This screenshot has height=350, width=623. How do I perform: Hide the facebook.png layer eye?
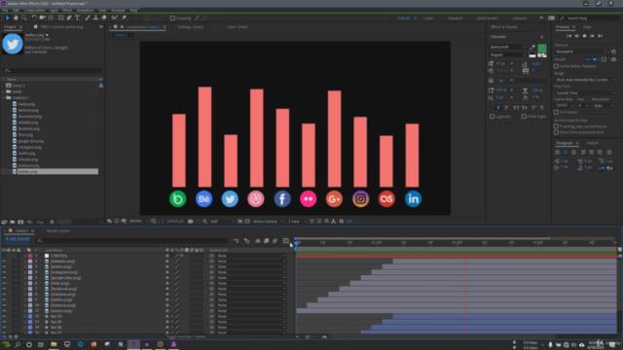coord(4,289)
